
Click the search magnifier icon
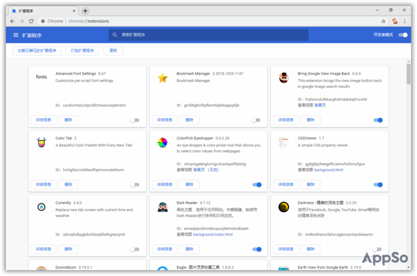click(115, 35)
